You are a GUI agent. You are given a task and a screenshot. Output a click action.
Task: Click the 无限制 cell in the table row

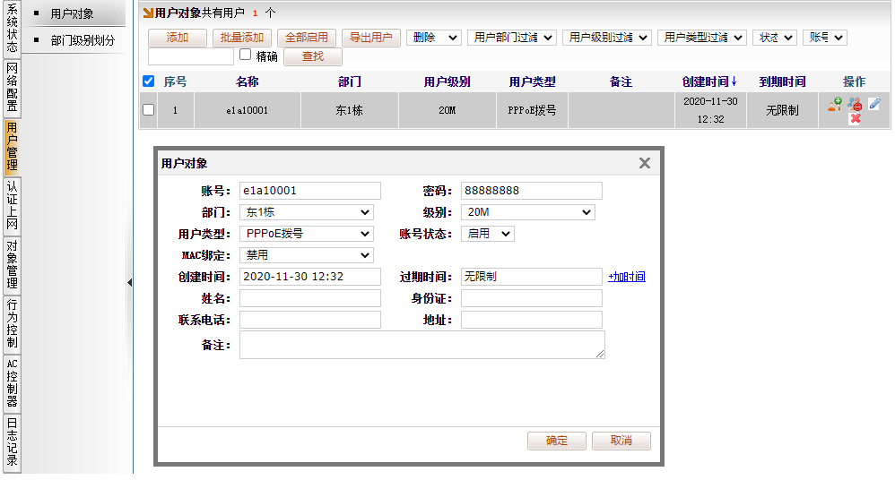tap(782, 110)
